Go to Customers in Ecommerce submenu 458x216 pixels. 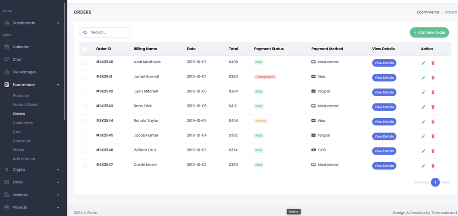(x=23, y=123)
